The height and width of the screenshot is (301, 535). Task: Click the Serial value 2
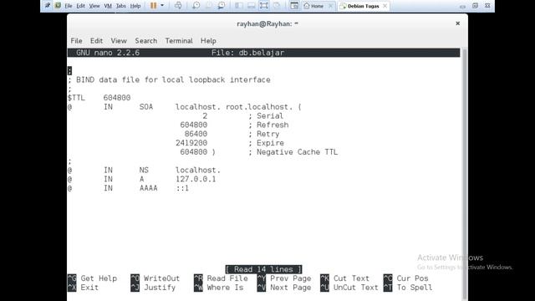tap(205, 115)
